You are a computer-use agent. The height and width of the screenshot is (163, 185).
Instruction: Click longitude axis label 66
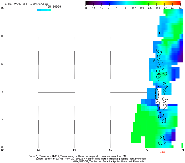point(74,150)
